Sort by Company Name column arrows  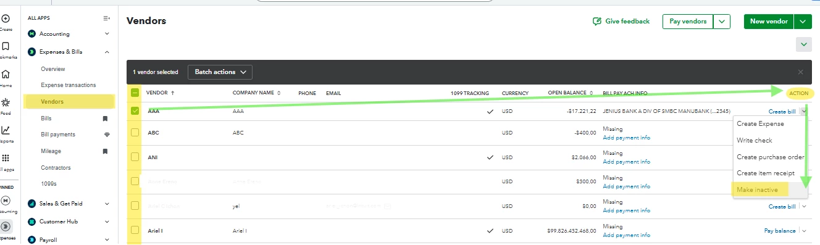pyautogui.click(x=278, y=93)
